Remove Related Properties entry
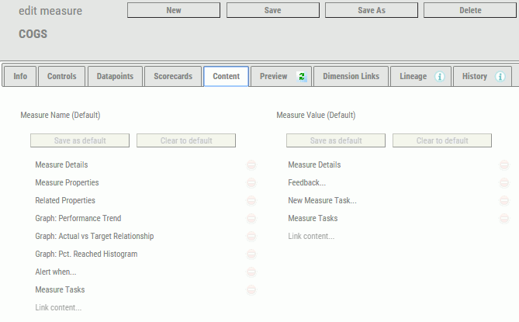The image size is (519, 322). coord(251,200)
